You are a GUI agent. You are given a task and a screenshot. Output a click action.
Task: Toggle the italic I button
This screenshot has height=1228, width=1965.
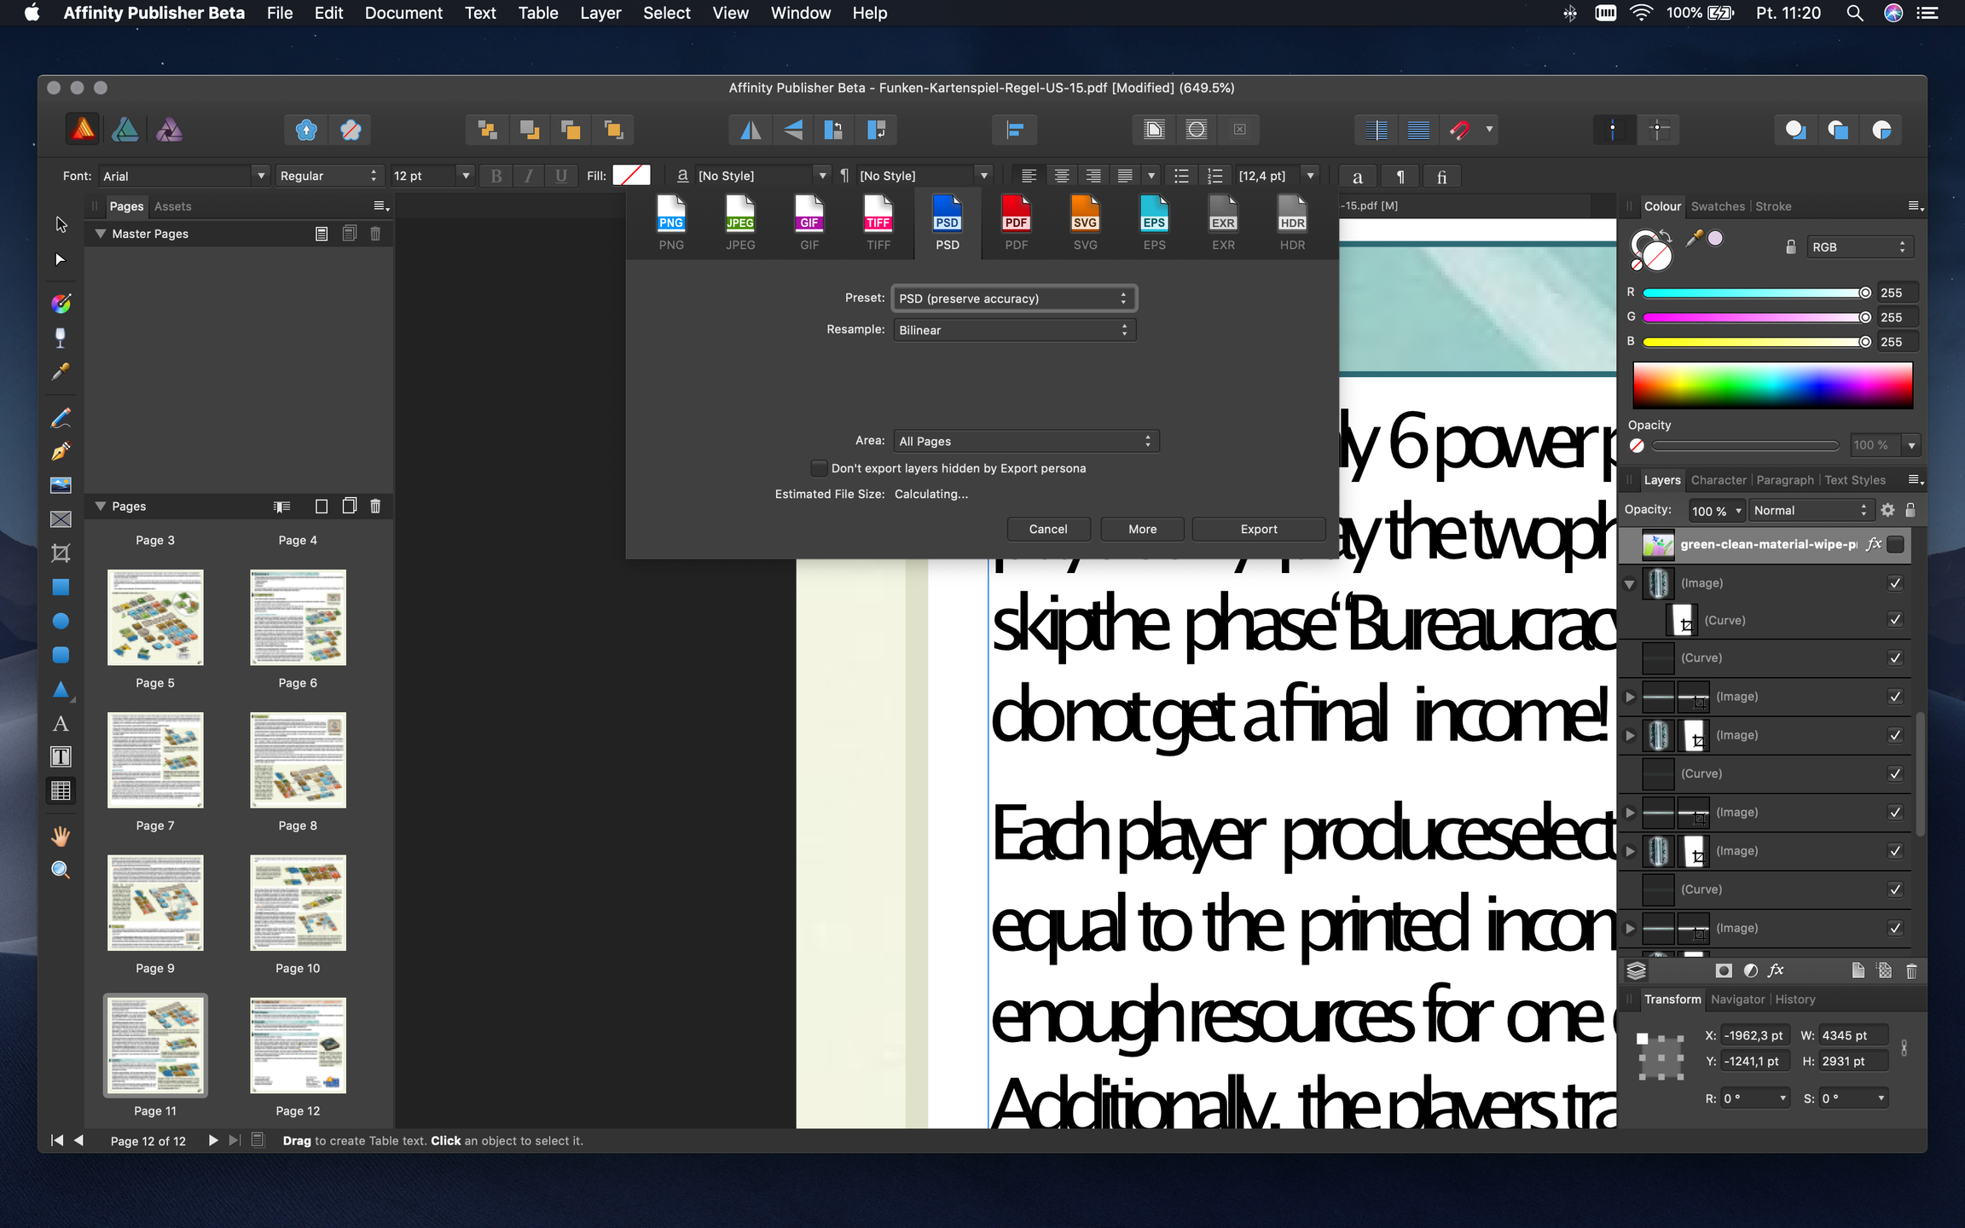click(x=529, y=176)
